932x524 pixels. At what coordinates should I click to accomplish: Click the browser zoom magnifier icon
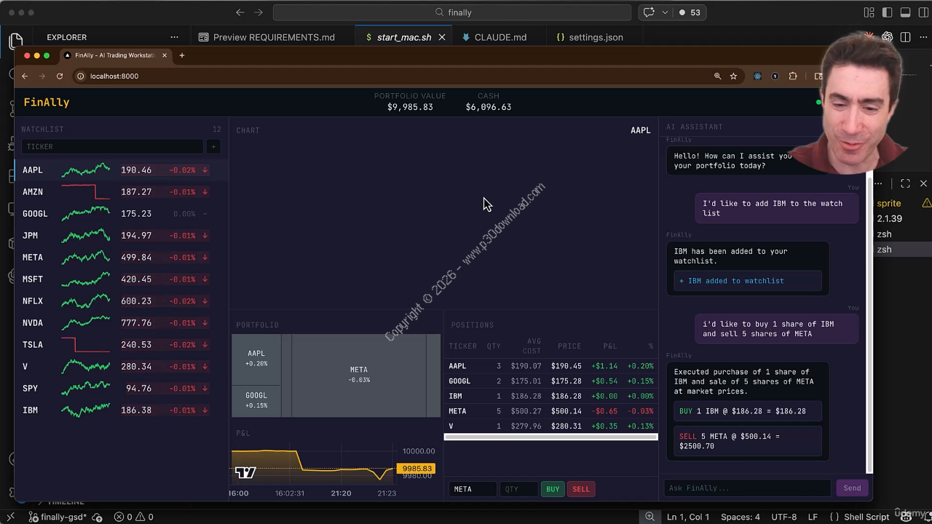[x=717, y=76]
